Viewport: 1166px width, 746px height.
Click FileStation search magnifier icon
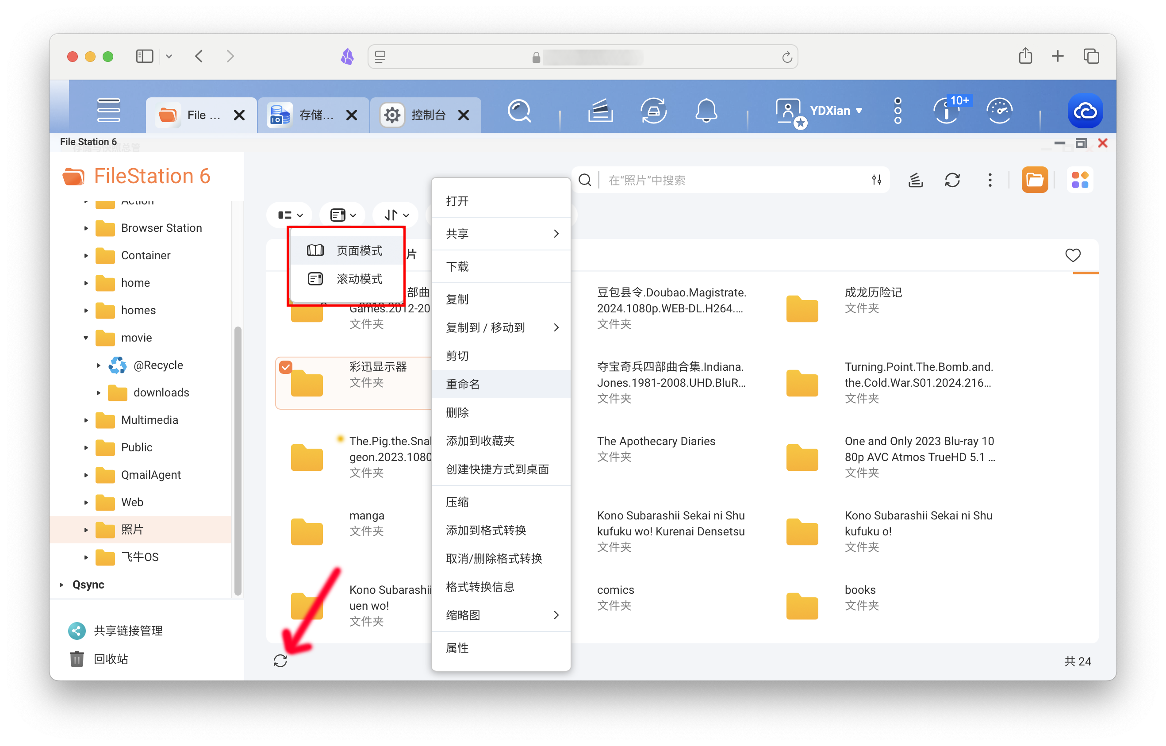point(585,180)
